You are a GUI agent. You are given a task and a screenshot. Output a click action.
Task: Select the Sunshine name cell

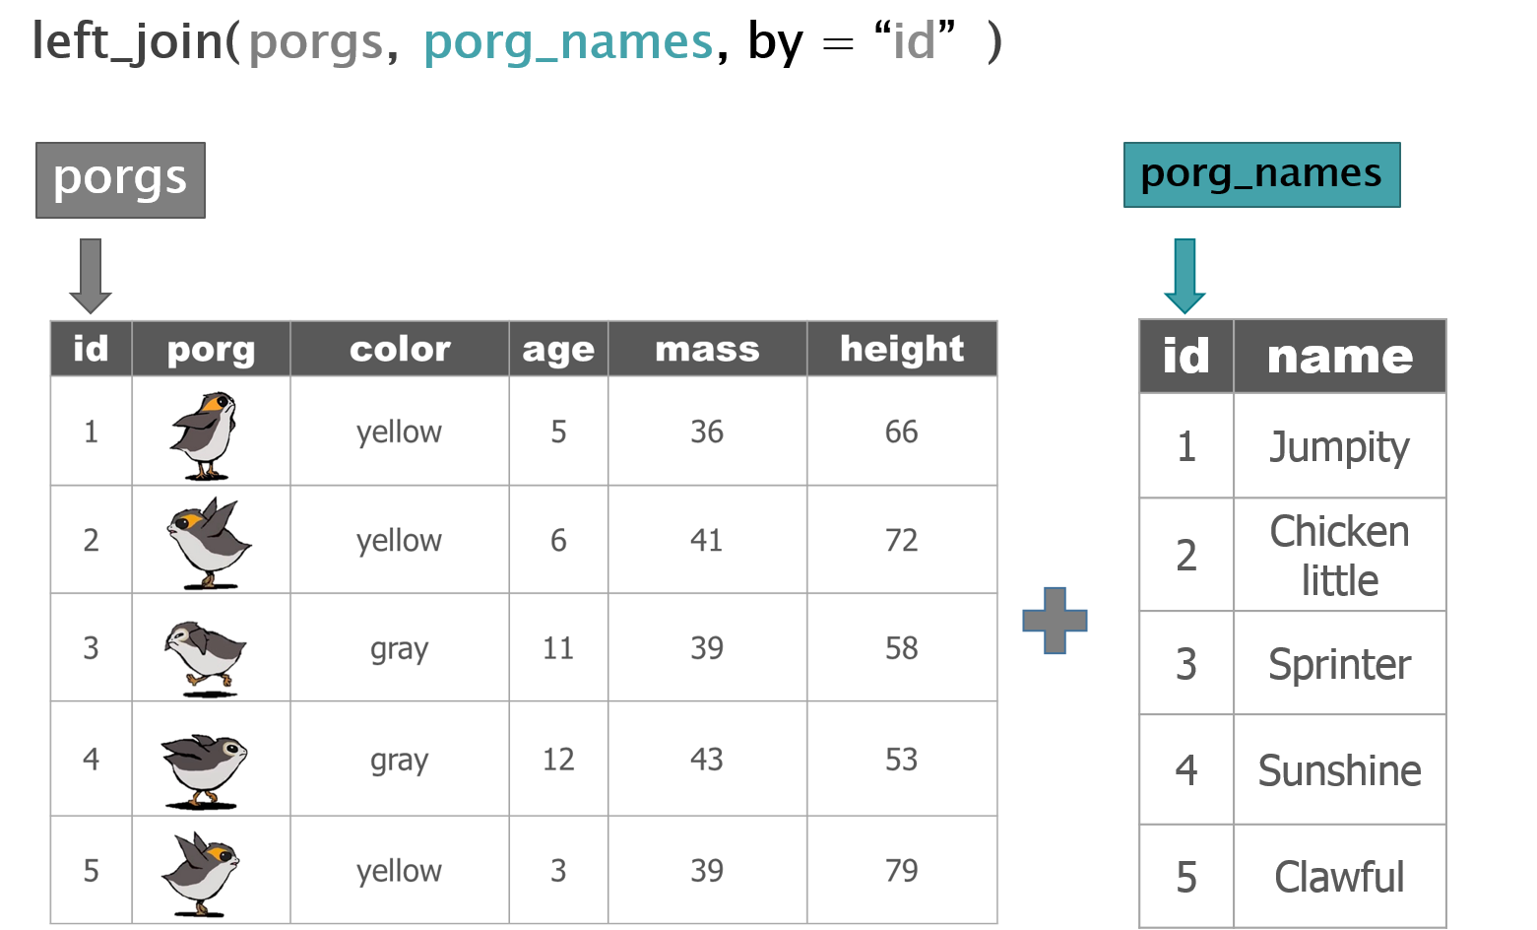(x=1339, y=769)
